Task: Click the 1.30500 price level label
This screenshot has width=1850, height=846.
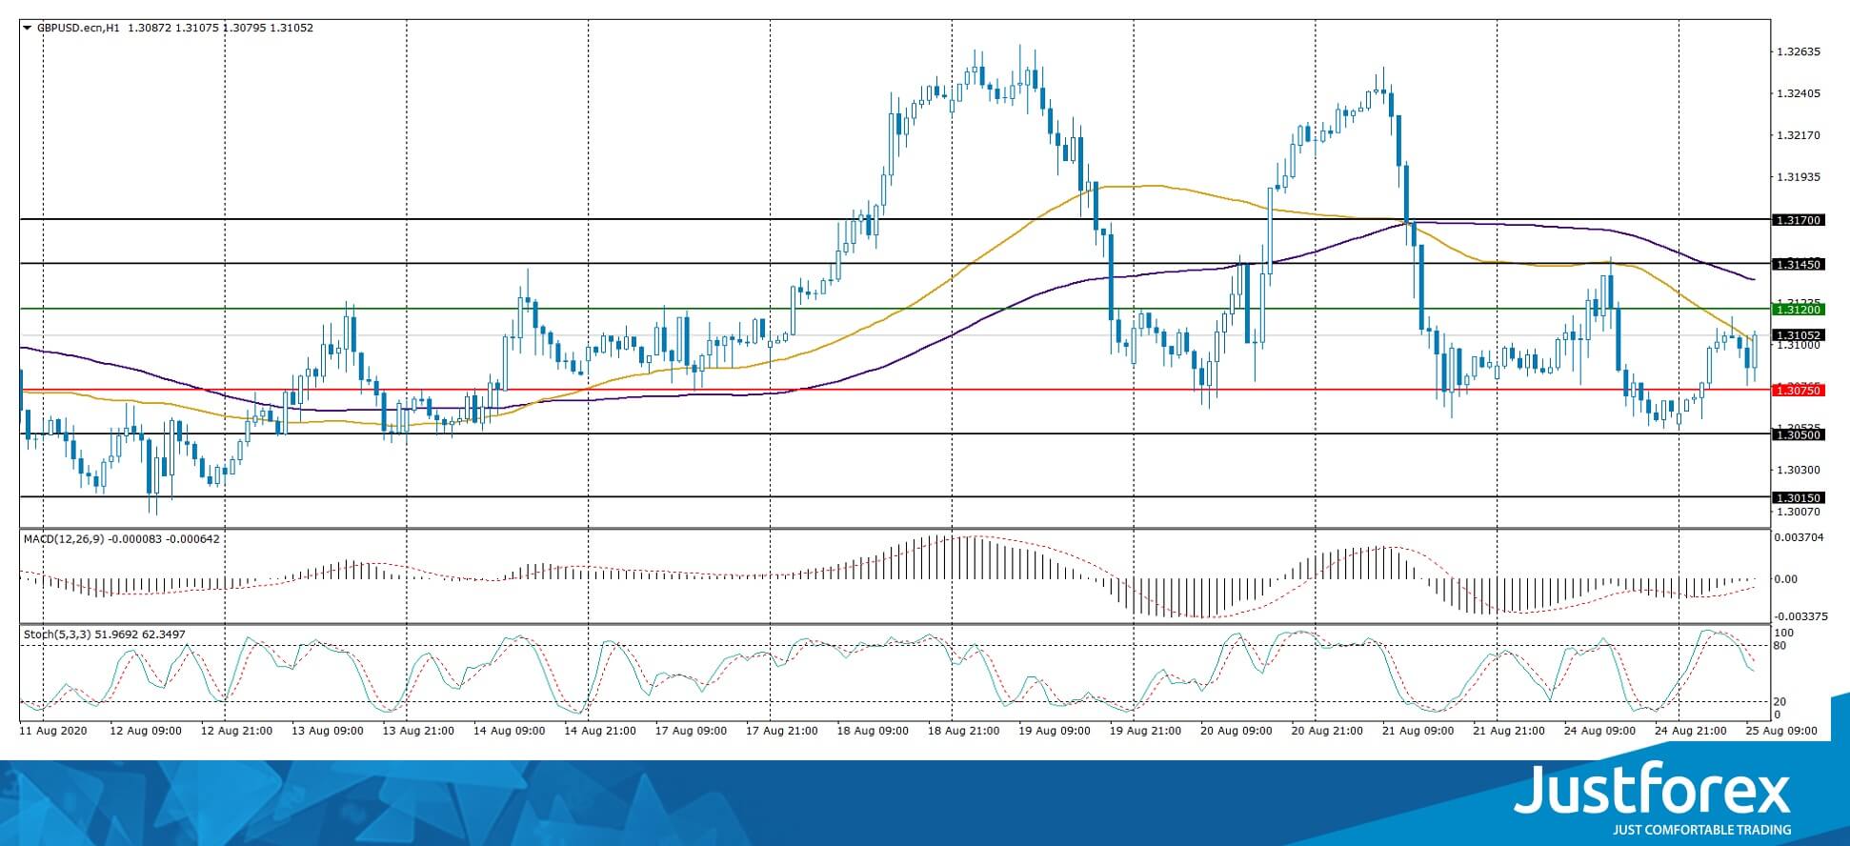Action: click(1798, 434)
